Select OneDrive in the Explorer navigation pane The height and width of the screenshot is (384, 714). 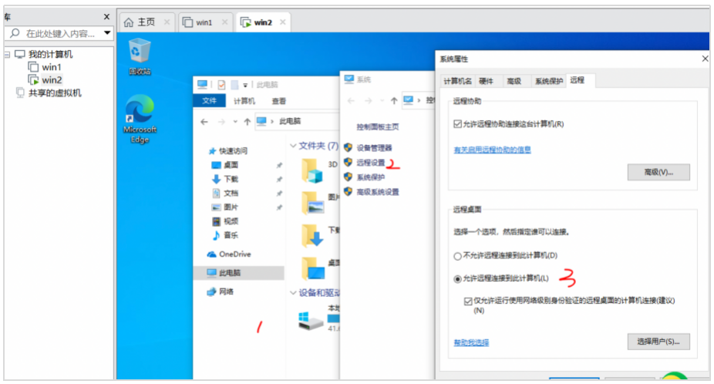click(x=234, y=254)
